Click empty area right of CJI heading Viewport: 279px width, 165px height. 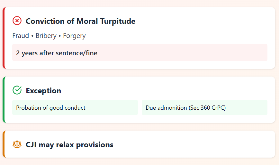(193, 144)
